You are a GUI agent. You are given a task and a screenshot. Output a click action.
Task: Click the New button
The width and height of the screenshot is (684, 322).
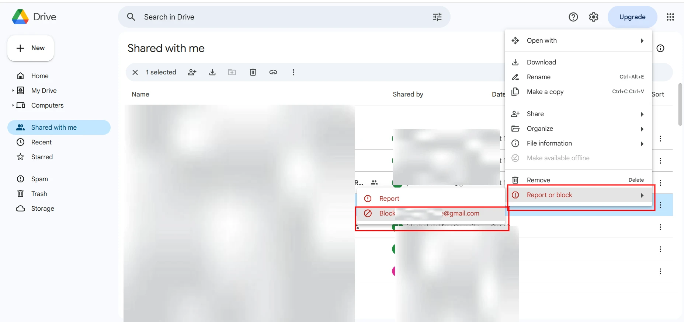click(x=31, y=48)
